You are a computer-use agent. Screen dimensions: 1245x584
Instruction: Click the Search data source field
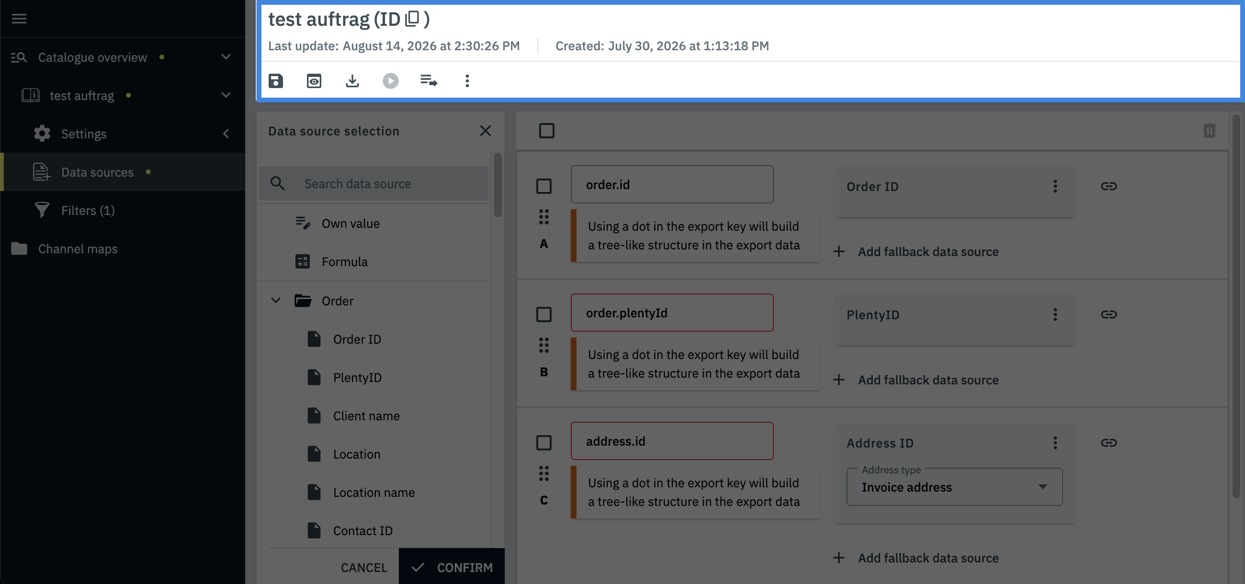373,183
